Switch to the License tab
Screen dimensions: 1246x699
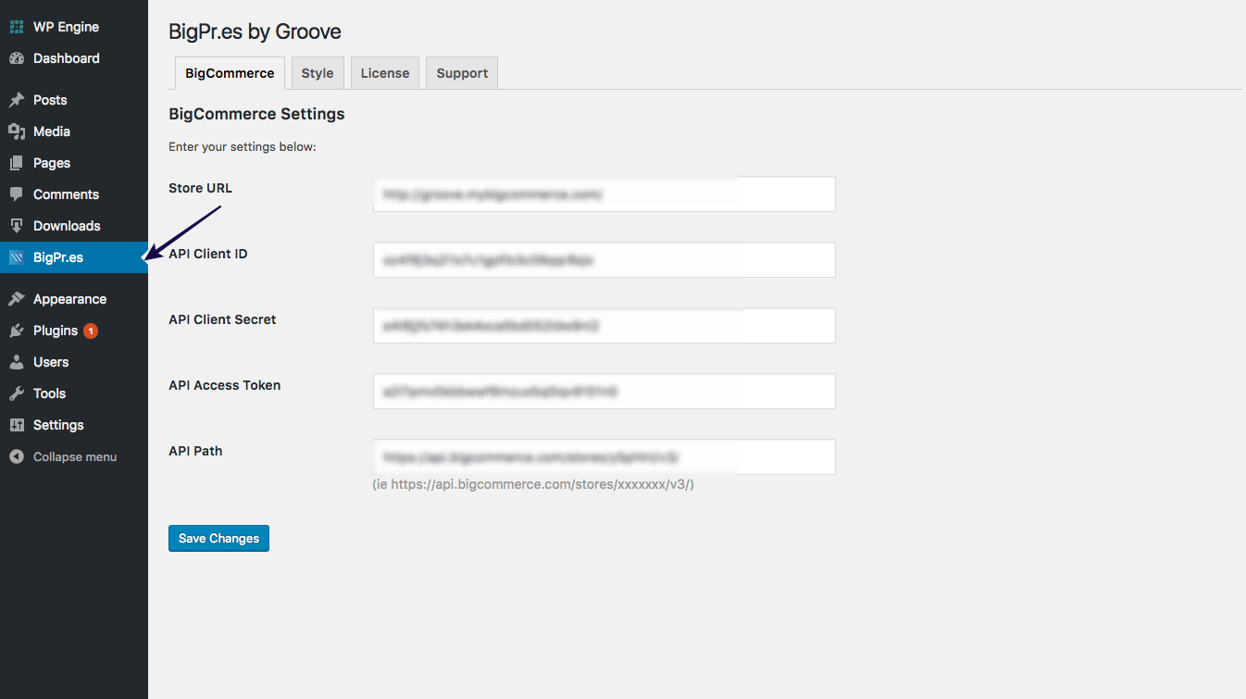(x=385, y=73)
